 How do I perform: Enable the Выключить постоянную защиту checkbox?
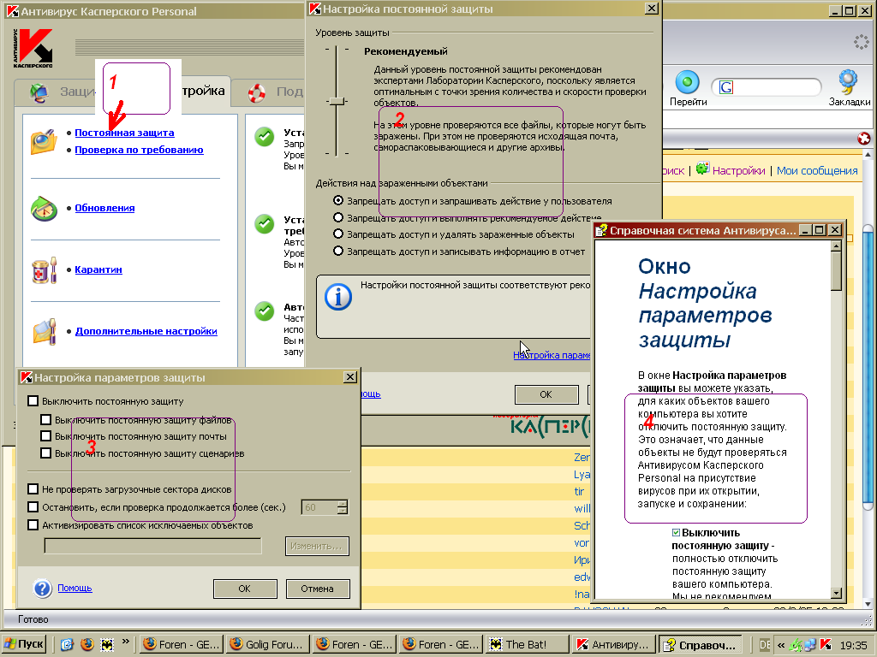pos(33,401)
